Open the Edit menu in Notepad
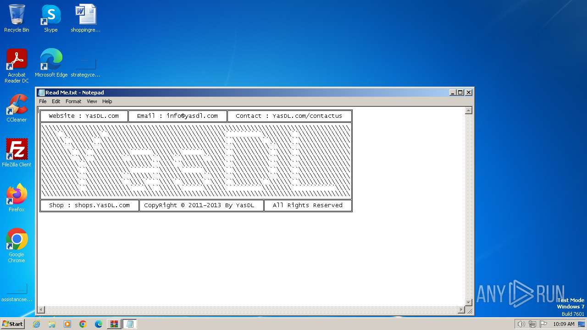 tap(56, 101)
